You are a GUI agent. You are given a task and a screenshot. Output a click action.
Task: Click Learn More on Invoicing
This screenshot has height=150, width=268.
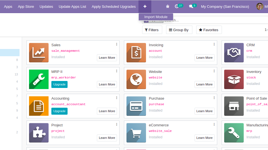pyautogui.click(x=204, y=58)
